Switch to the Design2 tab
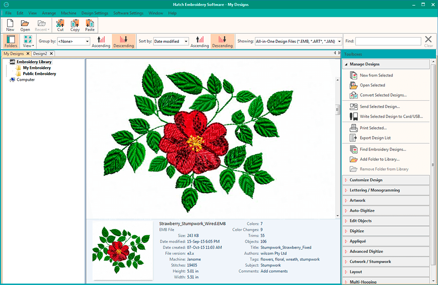 tap(41, 53)
